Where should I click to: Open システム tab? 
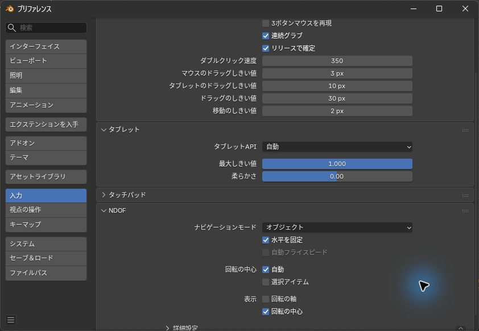tap(46, 244)
